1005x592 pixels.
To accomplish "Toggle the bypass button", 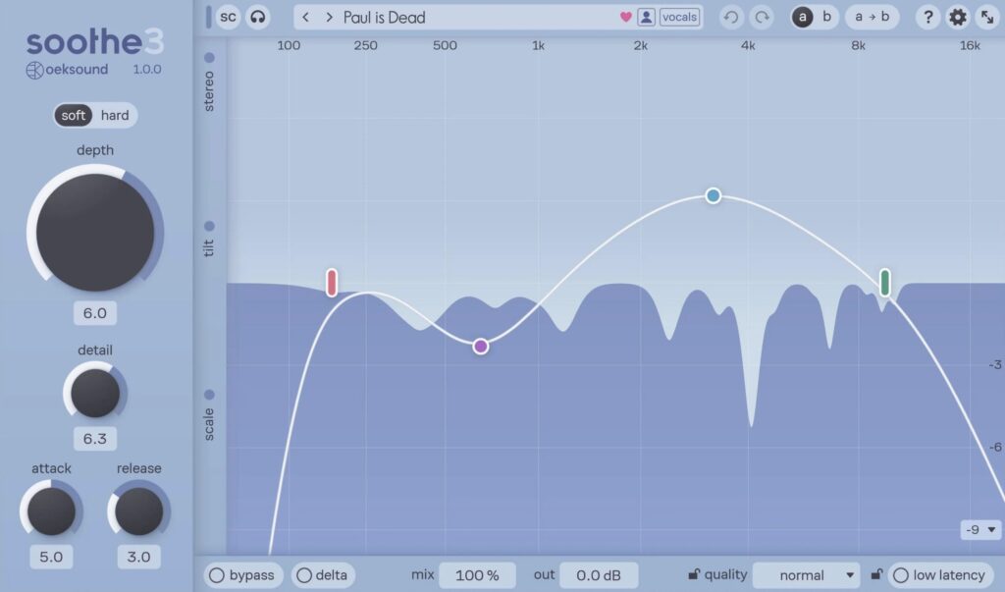I will click(241, 575).
